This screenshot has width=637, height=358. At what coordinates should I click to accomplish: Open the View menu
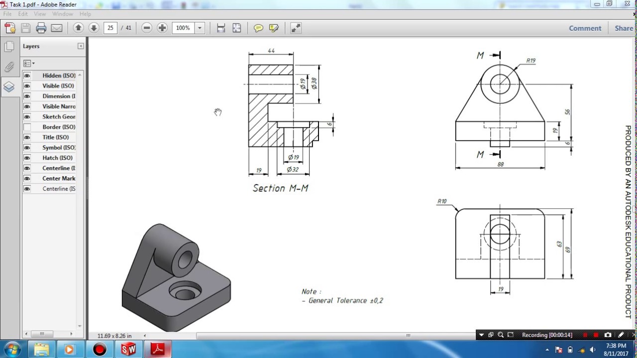40,14
